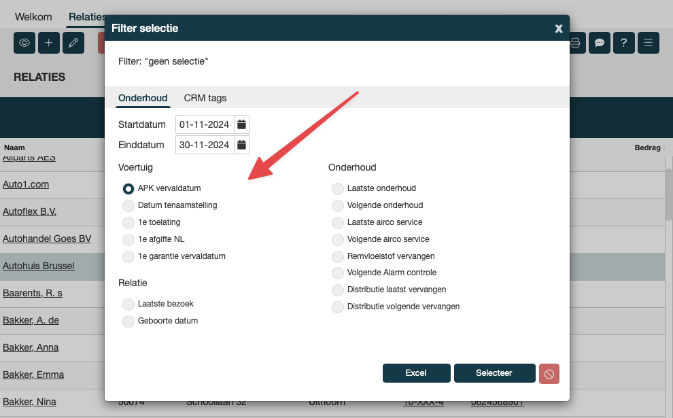Switch to the CRM tags tab
The width and height of the screenshot is (673, 418).
pos(205,98)
